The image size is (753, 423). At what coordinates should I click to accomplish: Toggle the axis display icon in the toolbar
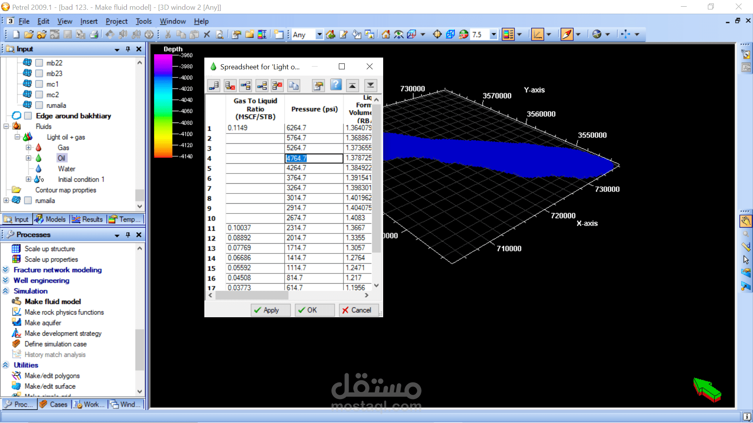[537, 34]
